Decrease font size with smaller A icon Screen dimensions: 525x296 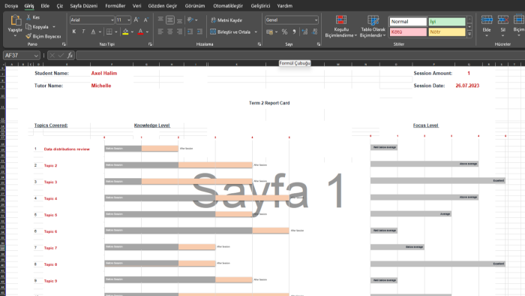click(x=146, y=20)
